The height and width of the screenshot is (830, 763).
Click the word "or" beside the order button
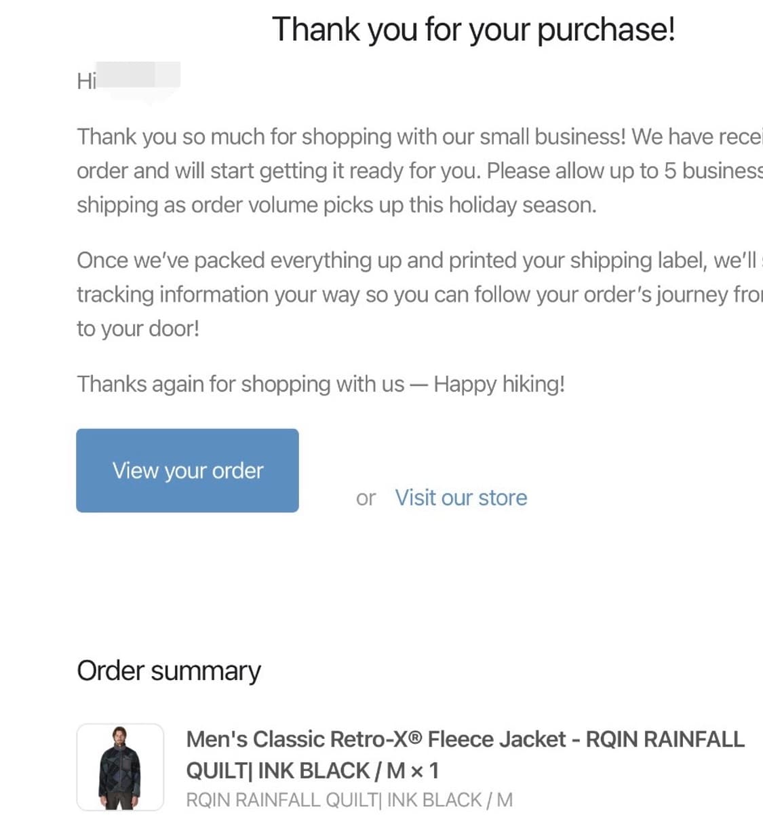pos(366,498)
